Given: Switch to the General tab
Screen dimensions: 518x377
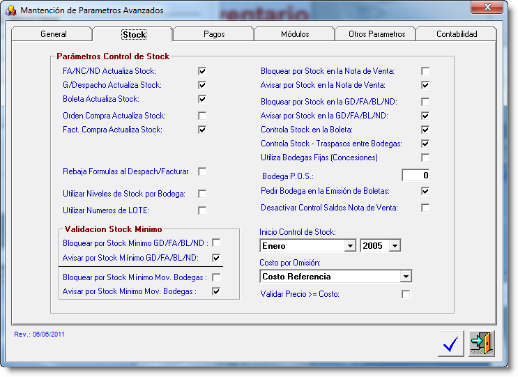Looking at the screenshot, I should pos(53,34).
